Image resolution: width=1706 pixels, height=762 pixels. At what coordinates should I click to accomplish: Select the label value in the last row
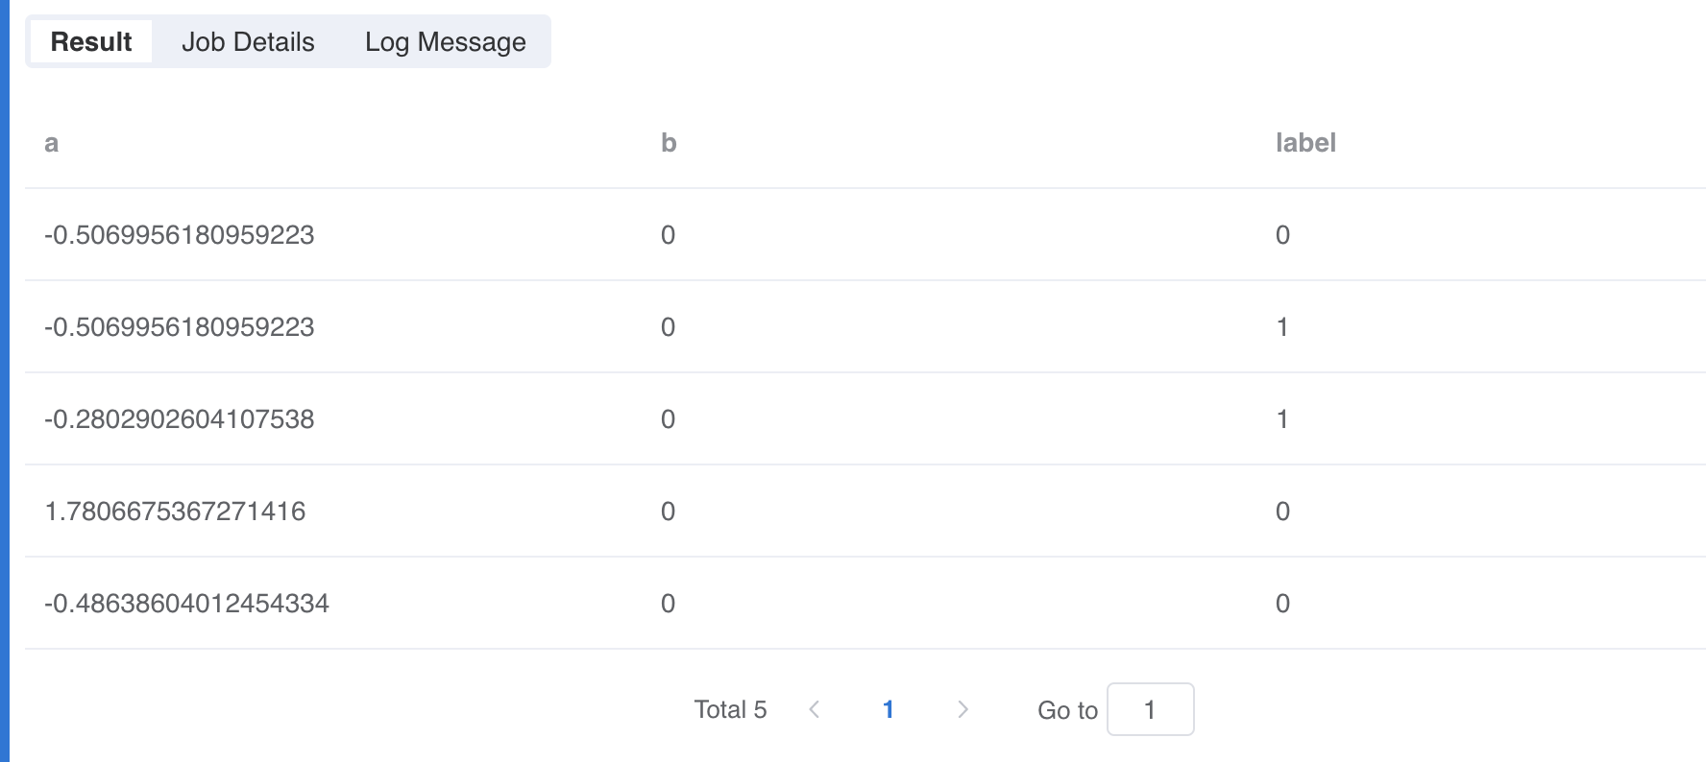pyautogui.click(x=1282, y=604)
